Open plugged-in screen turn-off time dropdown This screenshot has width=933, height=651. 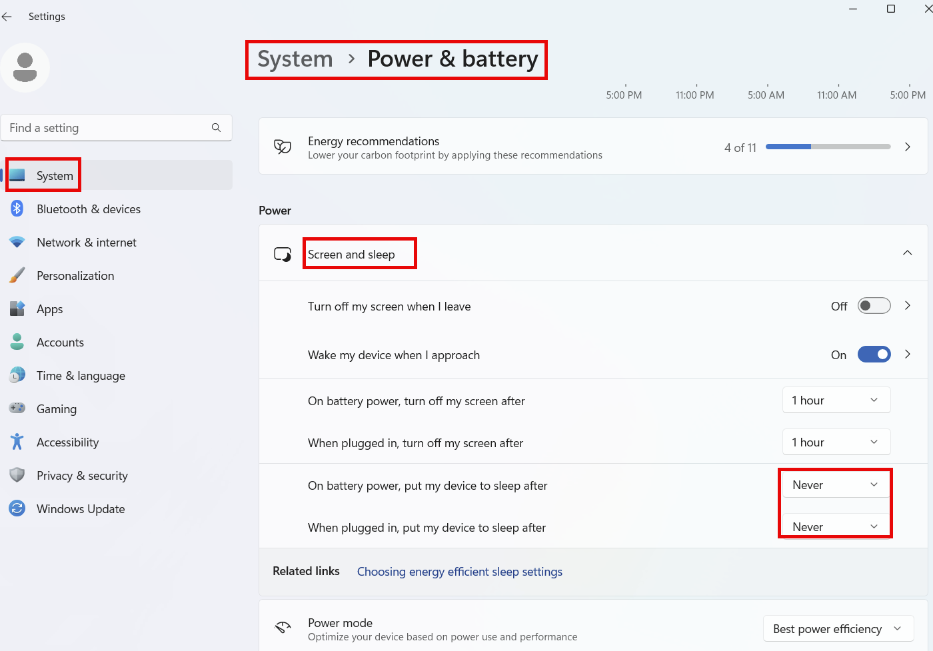836,442
